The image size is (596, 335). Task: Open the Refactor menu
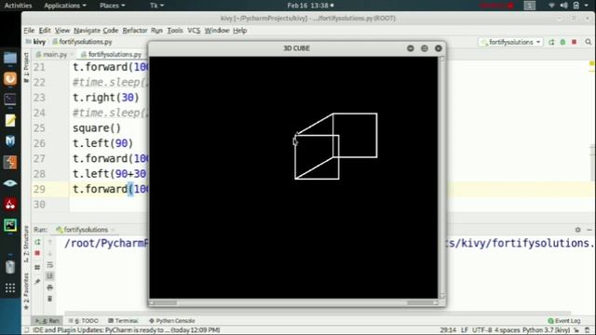click(135, 31)
